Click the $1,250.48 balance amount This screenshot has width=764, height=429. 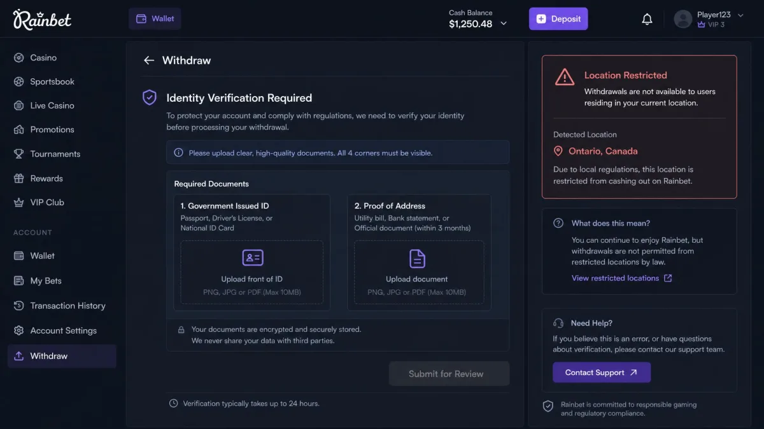tap(470, 24)
